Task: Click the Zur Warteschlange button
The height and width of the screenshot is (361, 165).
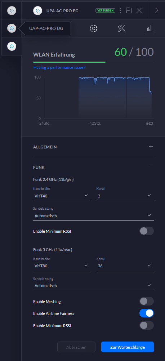Action: 128,347
